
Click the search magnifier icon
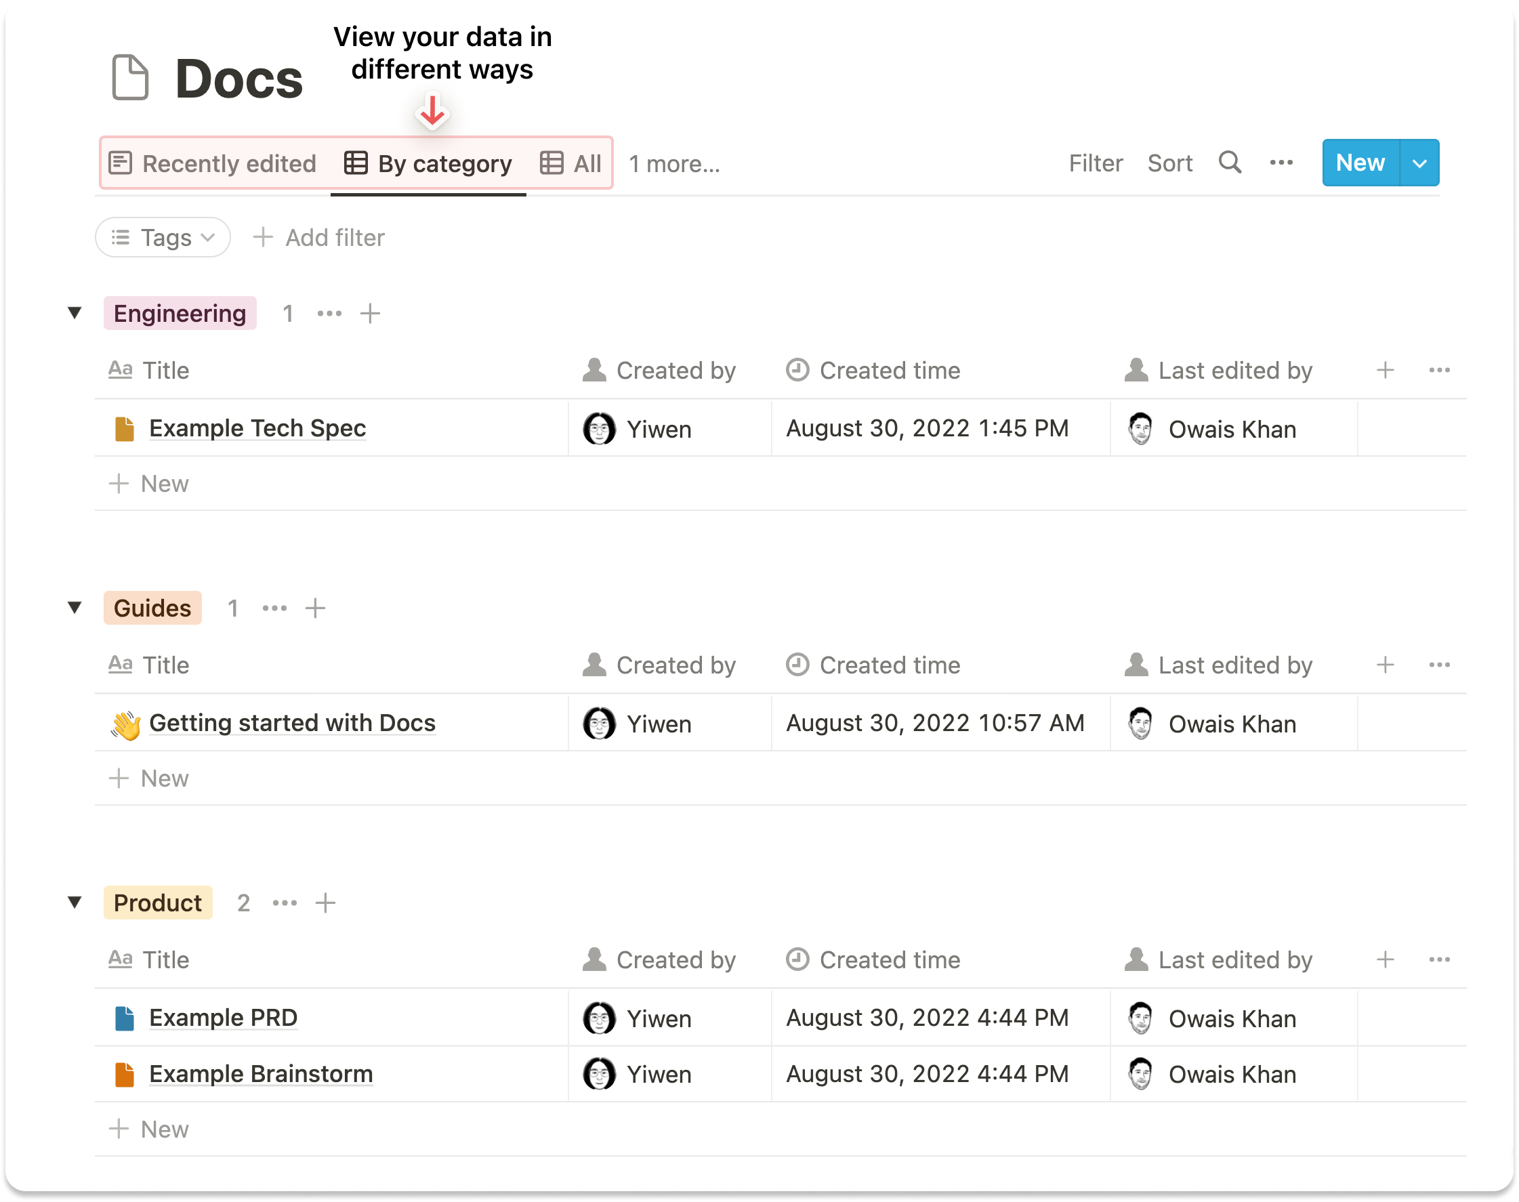[1230, 163]
